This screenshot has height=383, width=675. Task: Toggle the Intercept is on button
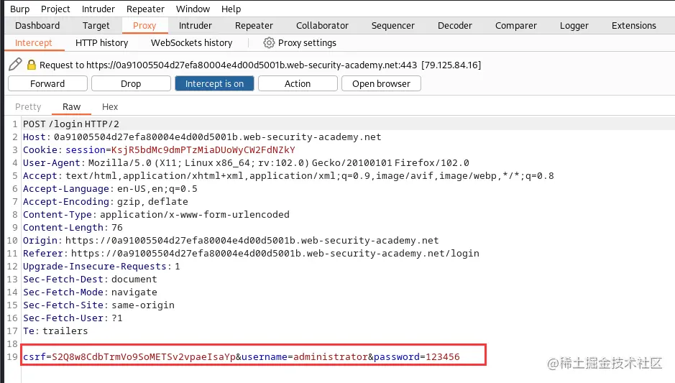214,83
